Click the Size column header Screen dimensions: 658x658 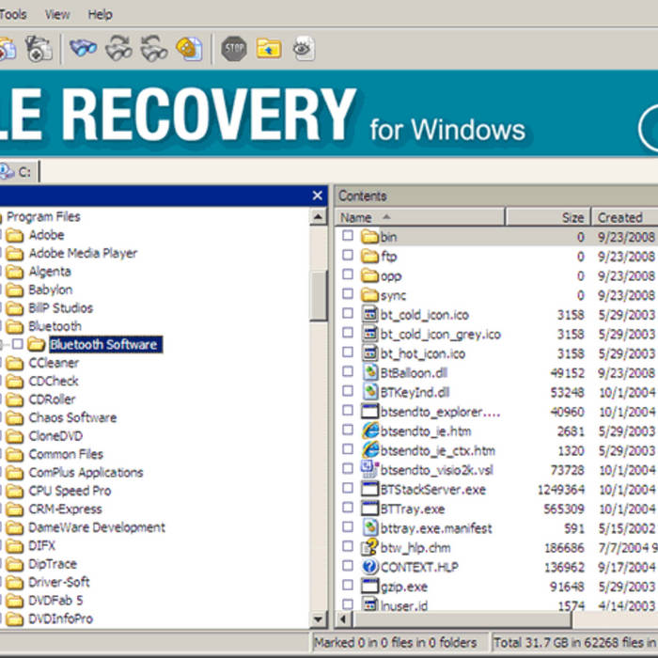pyautogui.click(x=548, y=217)
